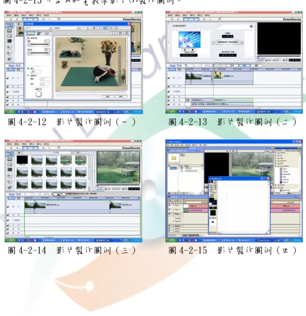Click the Adobe Premiere taskbar button in figure 4-2-15
This screenshot has width=306, height=316.
[x=265, y=240]
